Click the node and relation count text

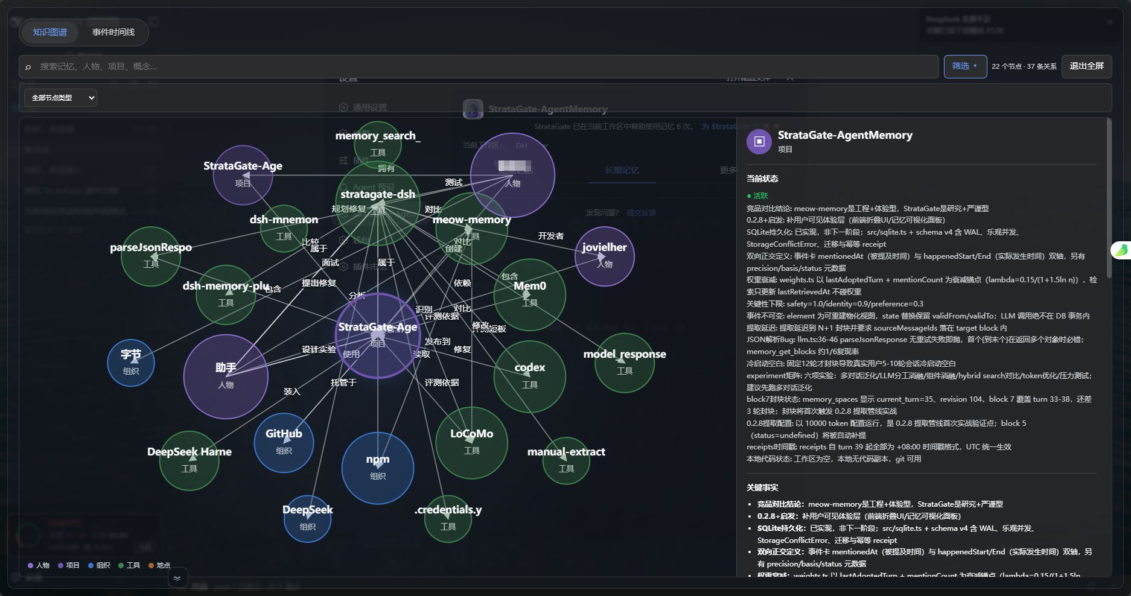(1024, 66)
